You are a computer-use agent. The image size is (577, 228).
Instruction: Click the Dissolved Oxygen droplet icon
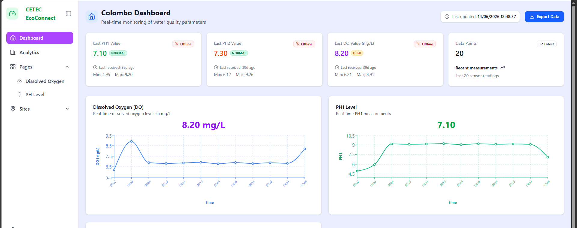20,81
